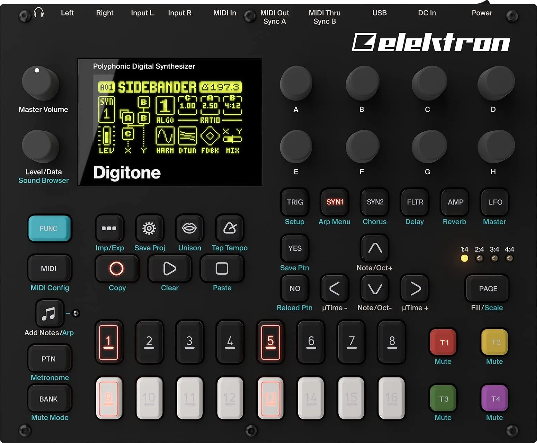Open the Save Proj menu
The width and height of the screenshot is (537, 443).
(x=149, y=229)
